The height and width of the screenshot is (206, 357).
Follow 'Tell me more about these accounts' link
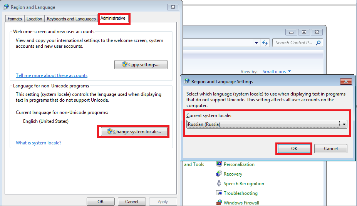pos(52,75)
